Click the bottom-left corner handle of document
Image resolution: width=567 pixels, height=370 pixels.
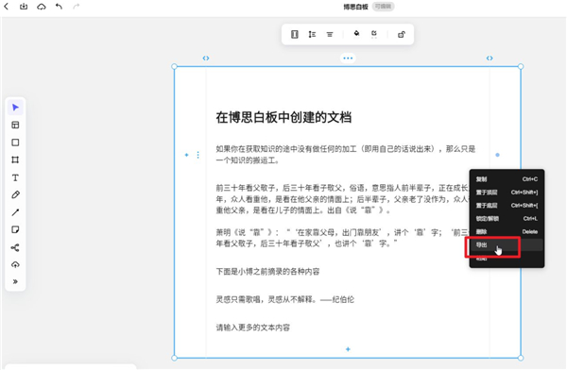pyautogui.click(x=174, y=358)
